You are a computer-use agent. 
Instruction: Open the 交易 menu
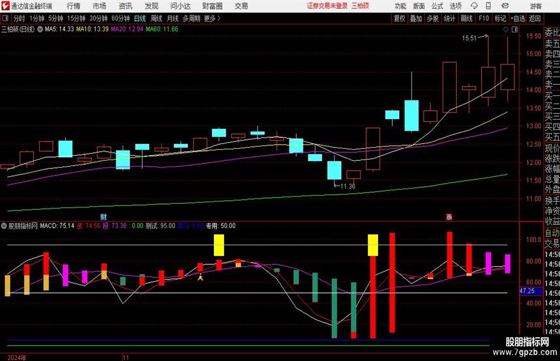click(241, 6)
